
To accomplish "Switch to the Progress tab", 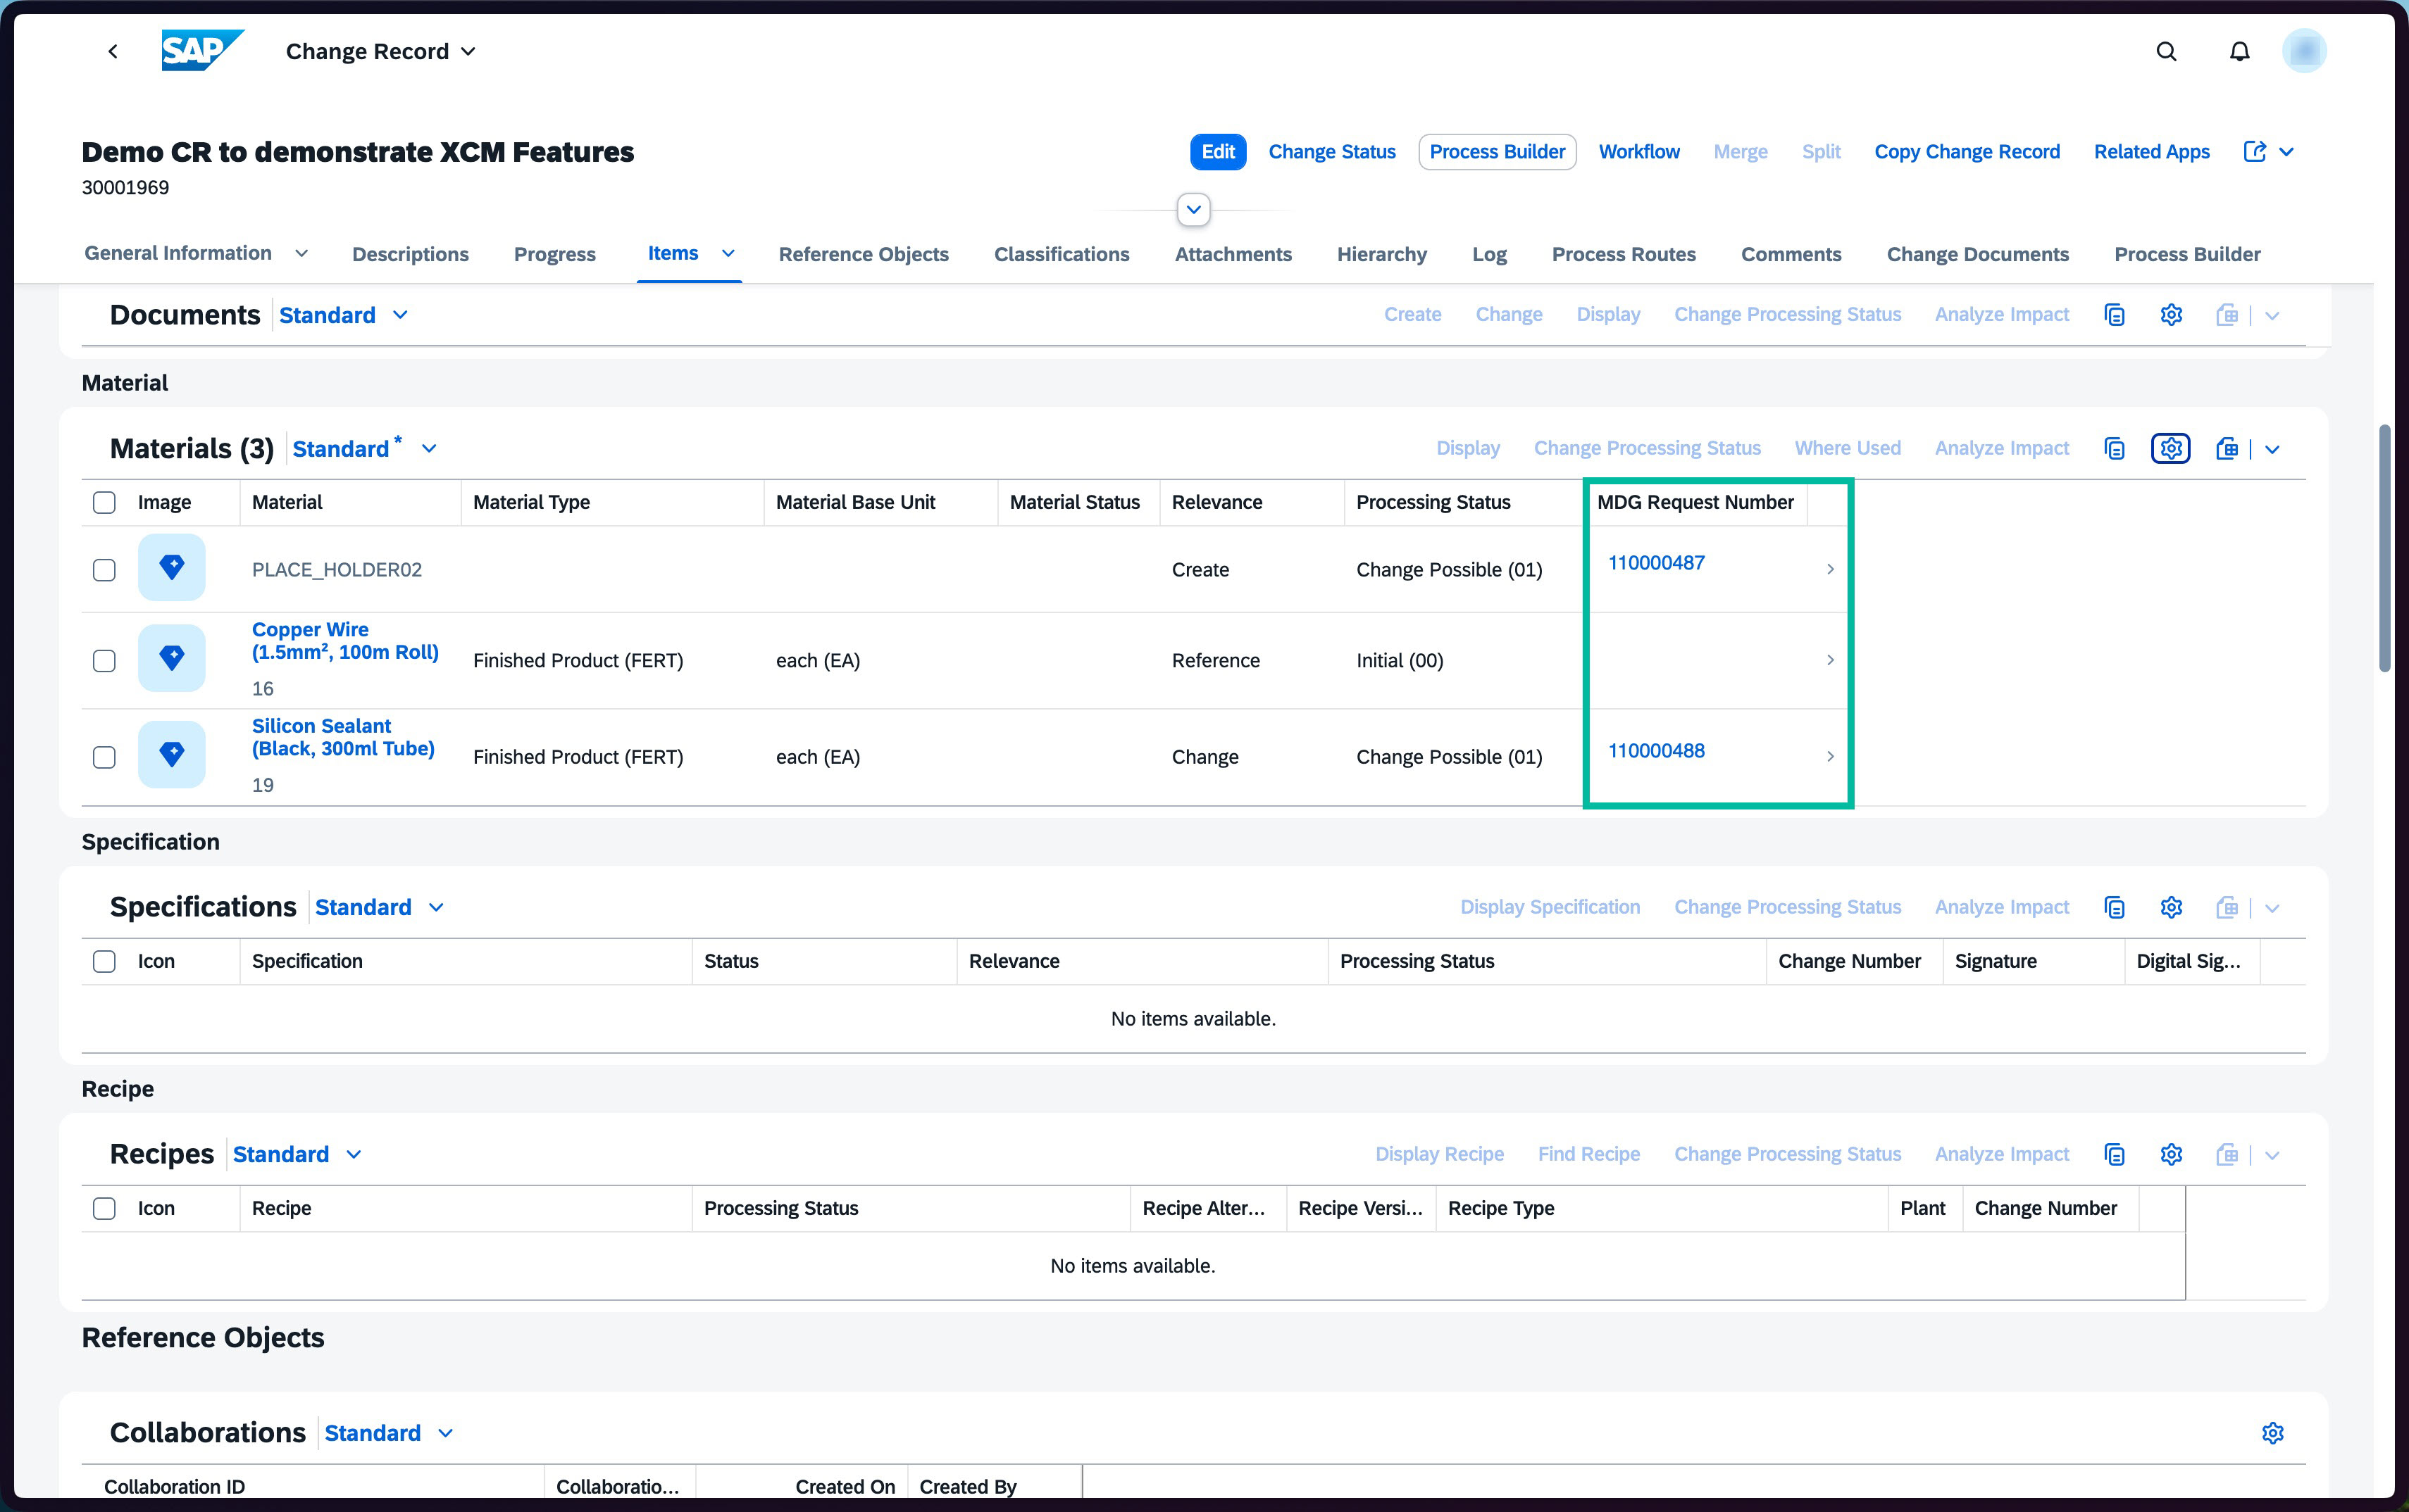I will point(554,254).
